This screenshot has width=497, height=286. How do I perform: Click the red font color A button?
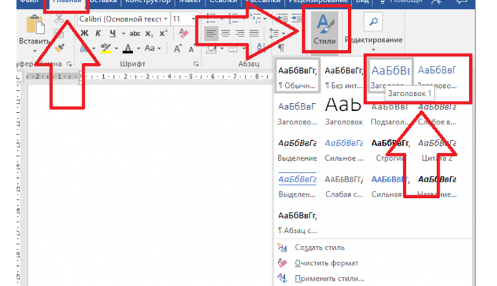pyautogui.click(x=127, y=49)
